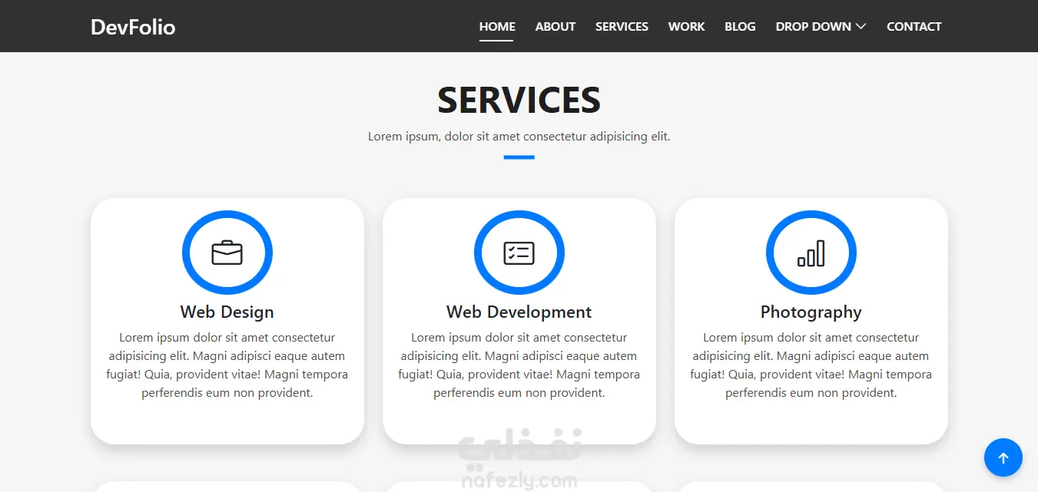Click the Photography card description paragraph

(811, 365)
